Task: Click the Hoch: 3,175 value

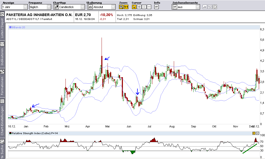Action: pos(124,15)
